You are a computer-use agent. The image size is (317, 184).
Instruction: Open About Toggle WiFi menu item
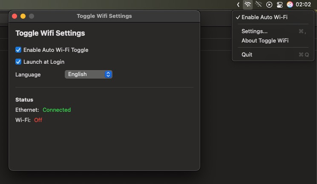click(265, 40)
